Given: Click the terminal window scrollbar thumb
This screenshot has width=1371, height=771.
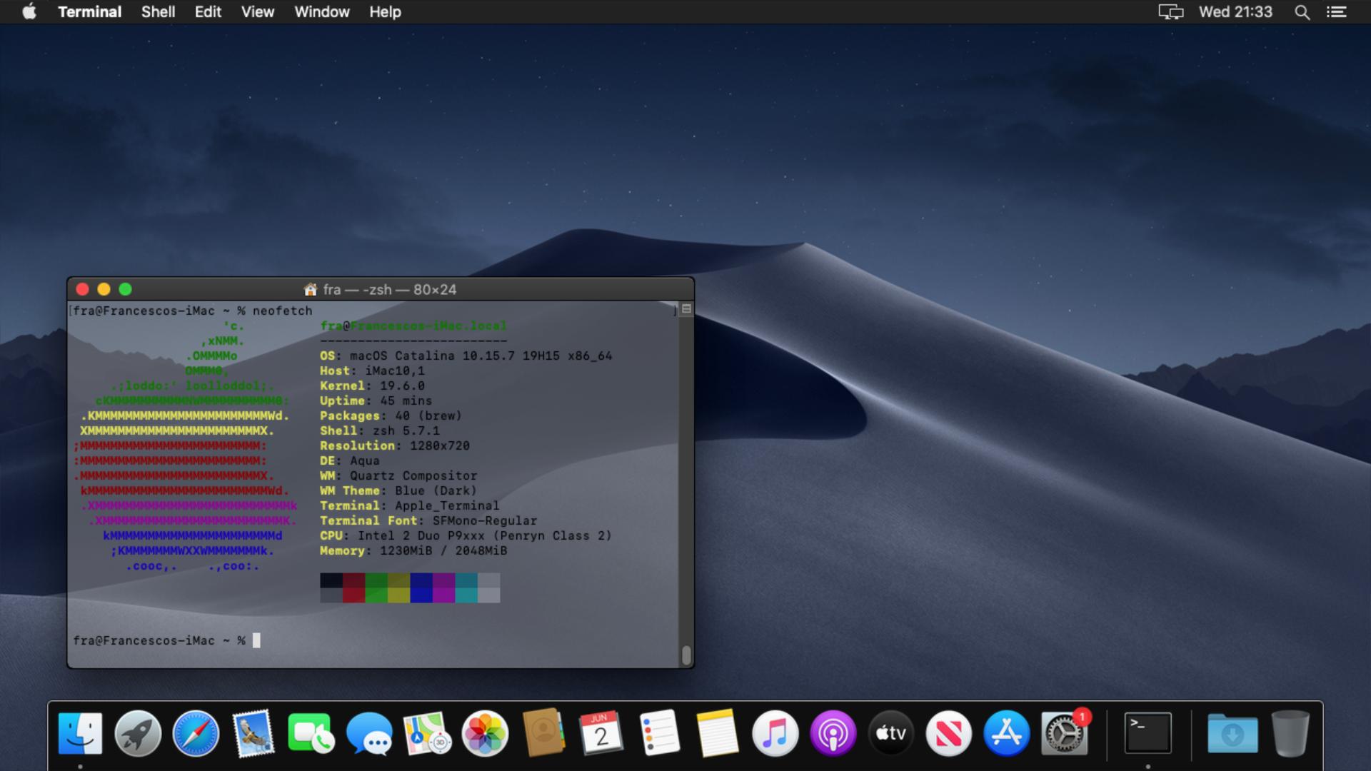Looking at the screenshot, I should pos(686,655).
